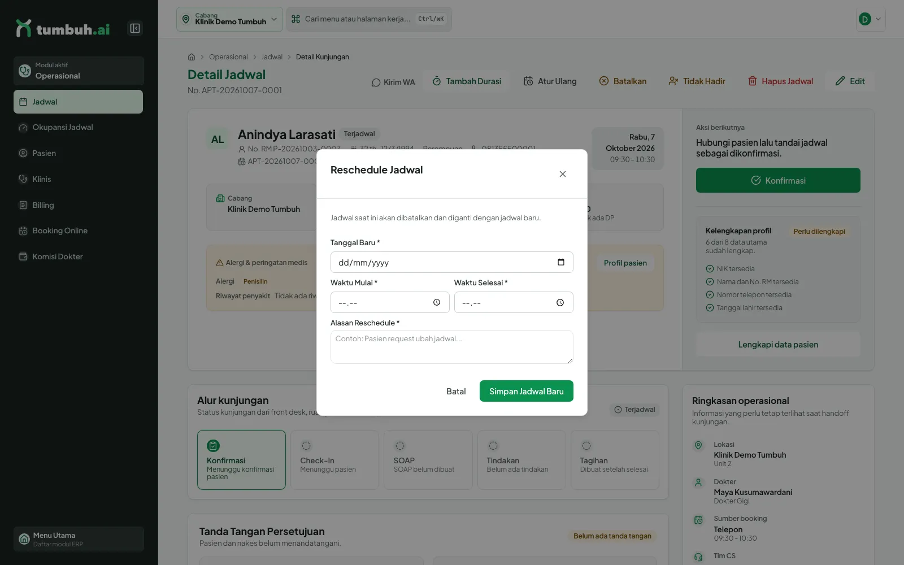The image size is (904, 565).
Task: Open the user avatar D menu
Action: click(x=870, y=19)
